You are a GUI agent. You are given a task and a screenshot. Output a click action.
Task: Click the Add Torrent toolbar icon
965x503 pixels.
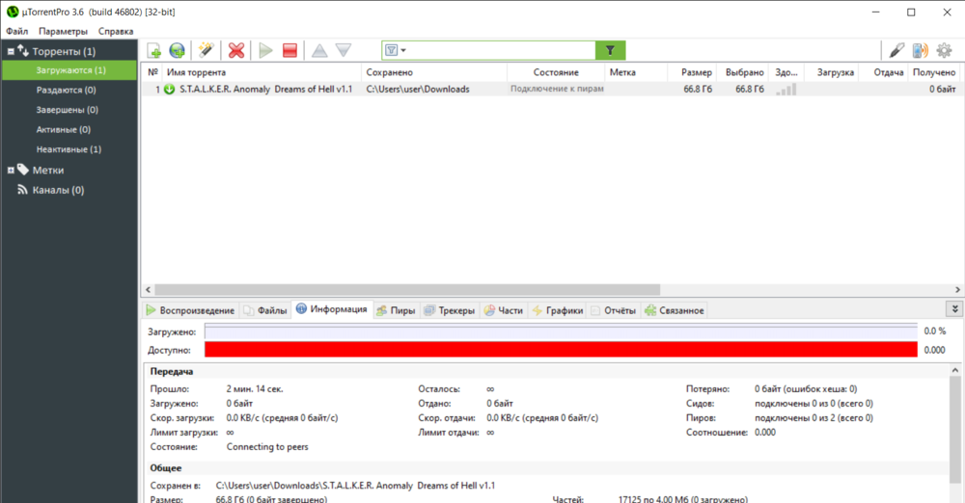(x=153, y=50)
